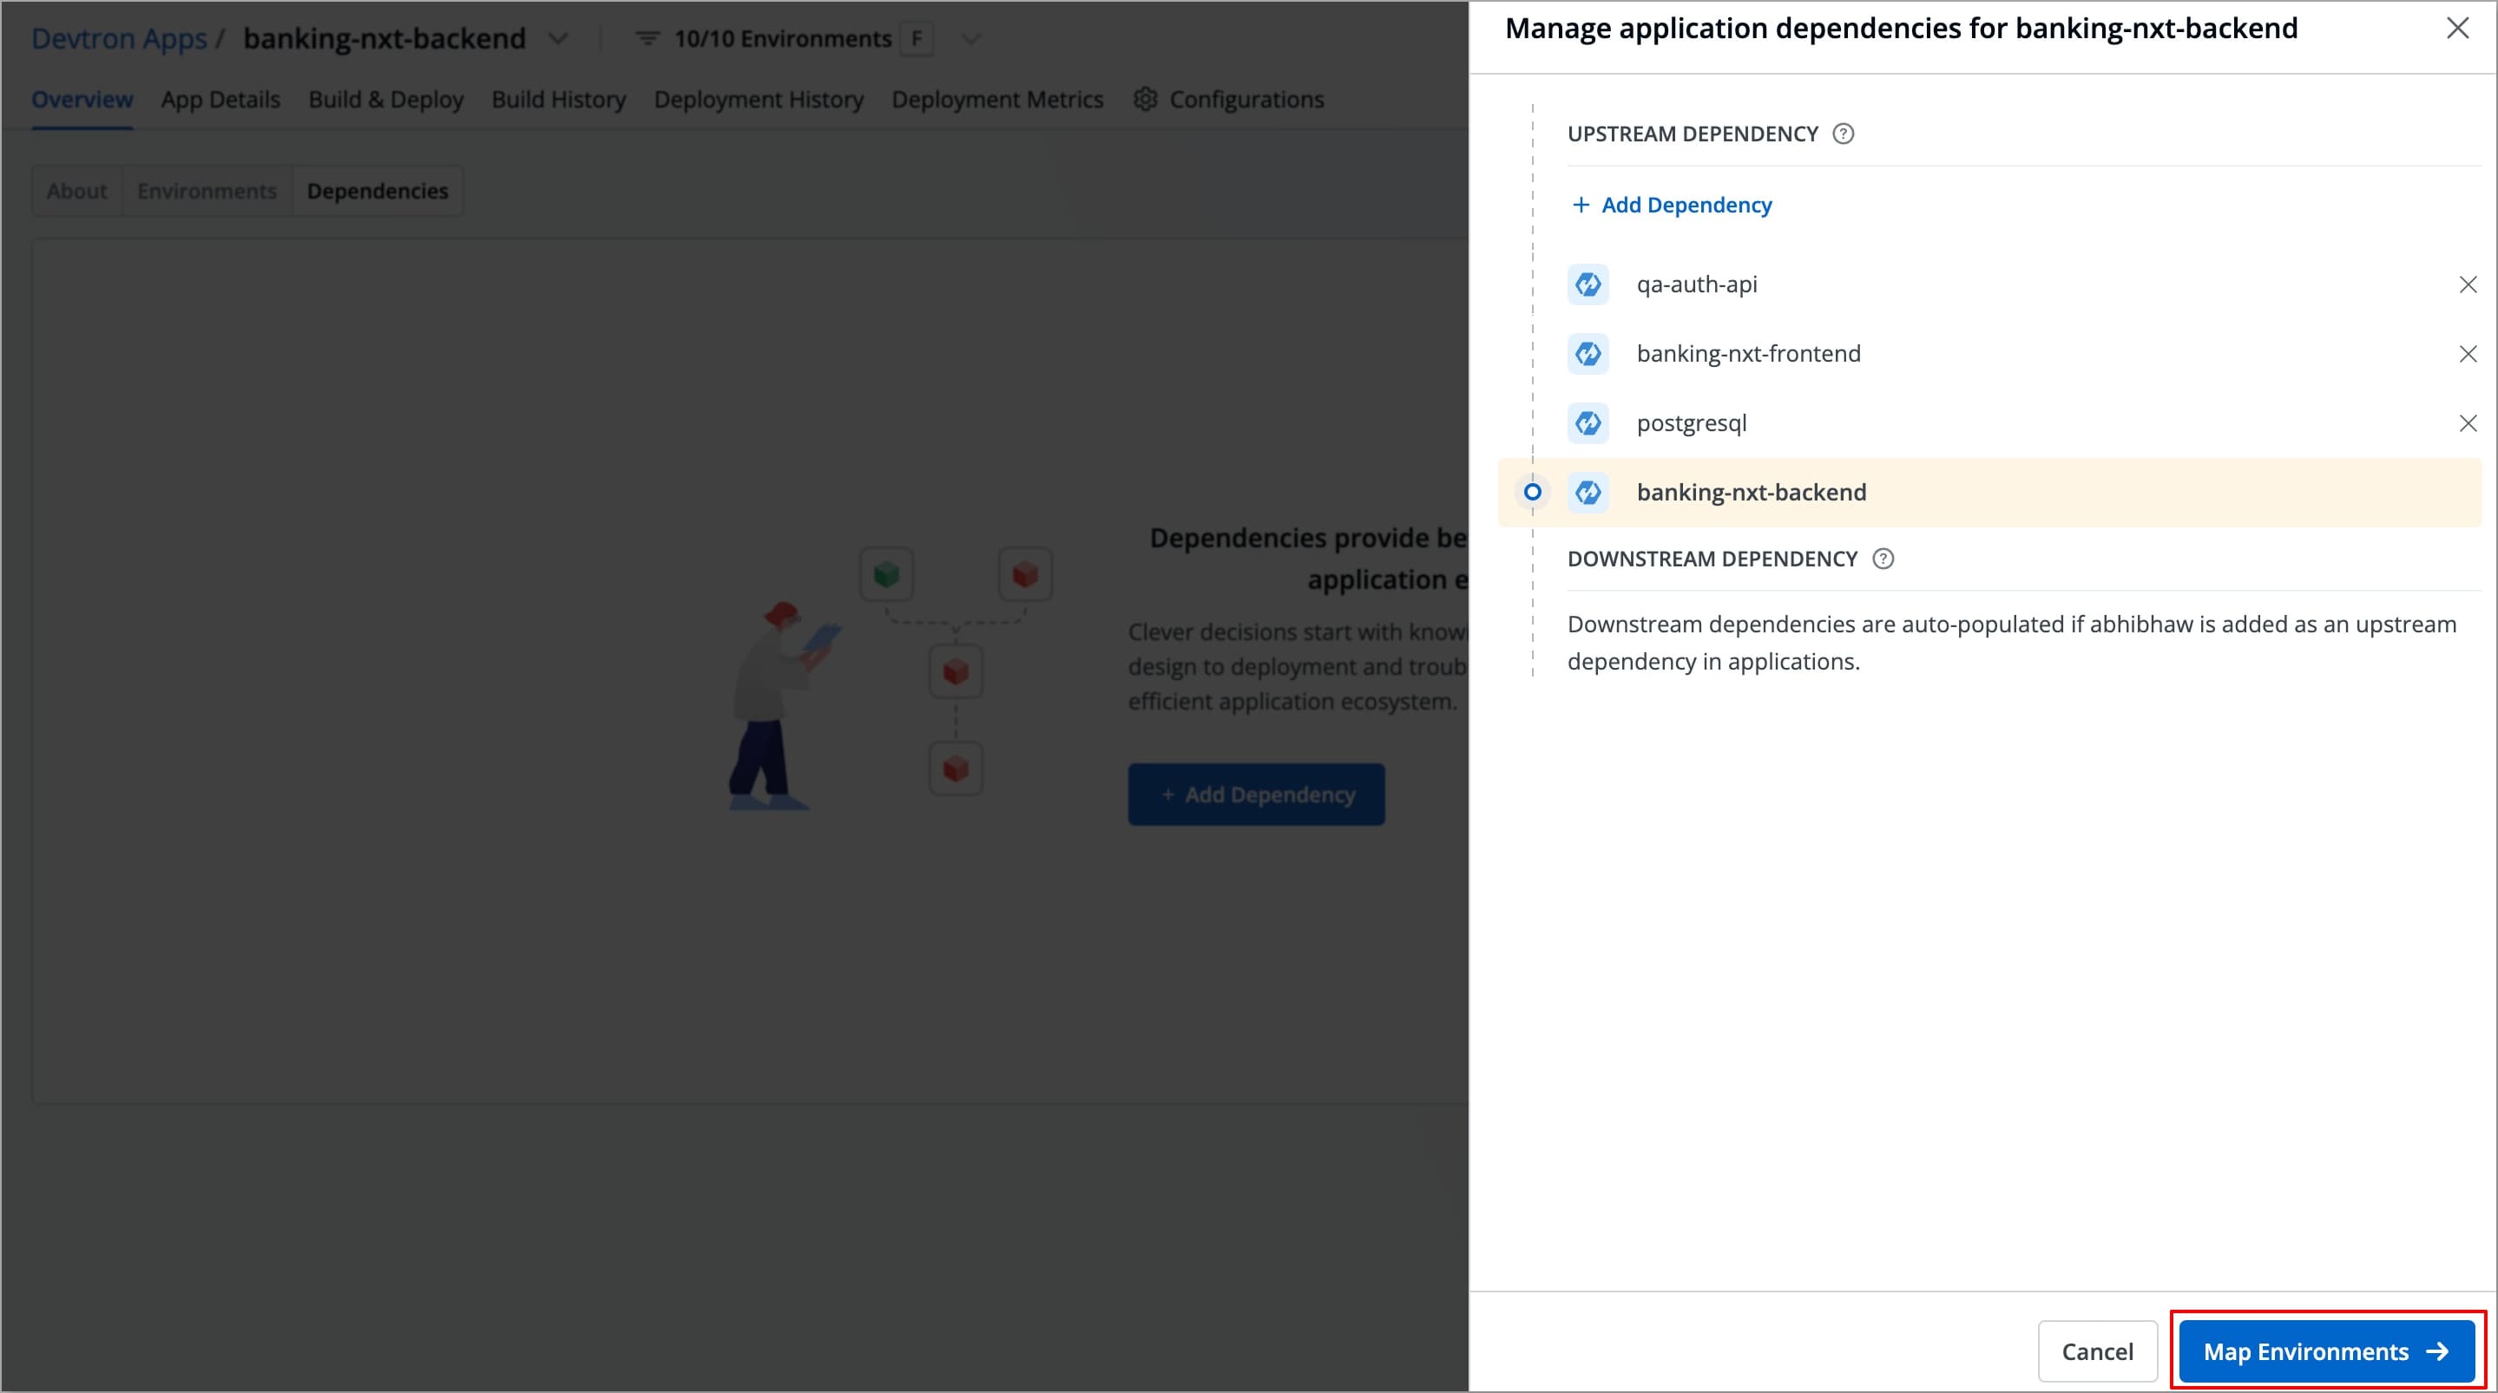Click the environments filter icon
The width and height of the screenshot is (2498, 1393).
647,39
